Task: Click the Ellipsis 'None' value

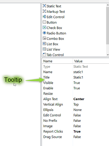Action: [x=78, y=110]
